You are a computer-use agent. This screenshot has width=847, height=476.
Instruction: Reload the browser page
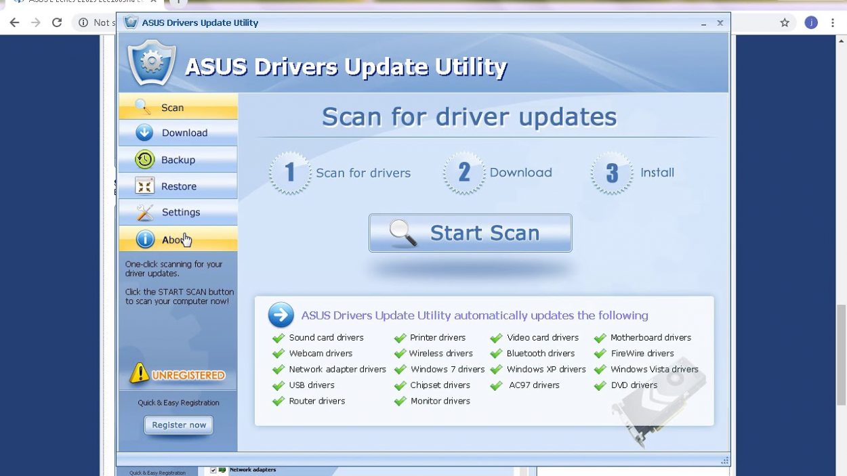[57, 22]
